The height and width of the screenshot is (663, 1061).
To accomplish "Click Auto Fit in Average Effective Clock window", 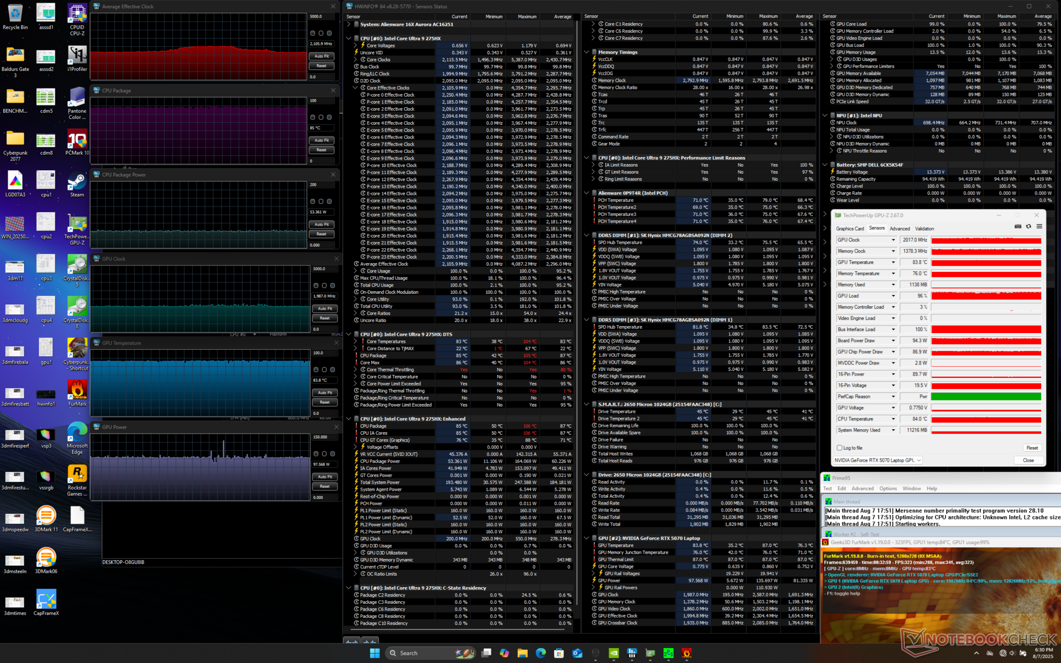I will 322,56.
